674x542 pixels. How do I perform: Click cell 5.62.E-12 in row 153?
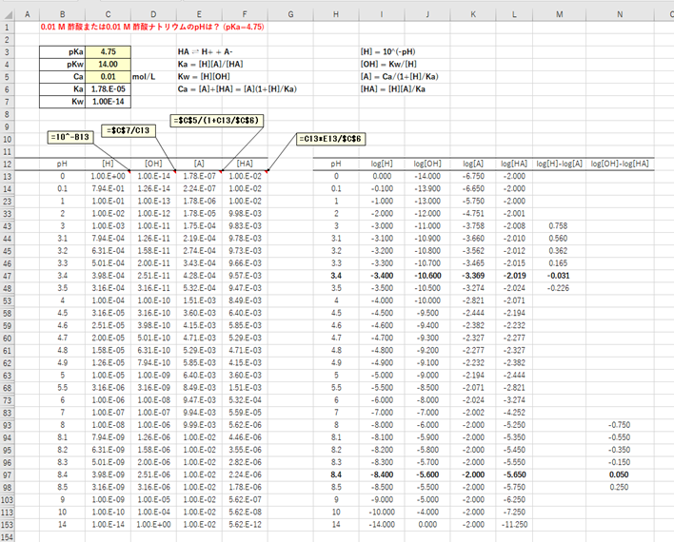click(245, 525)
